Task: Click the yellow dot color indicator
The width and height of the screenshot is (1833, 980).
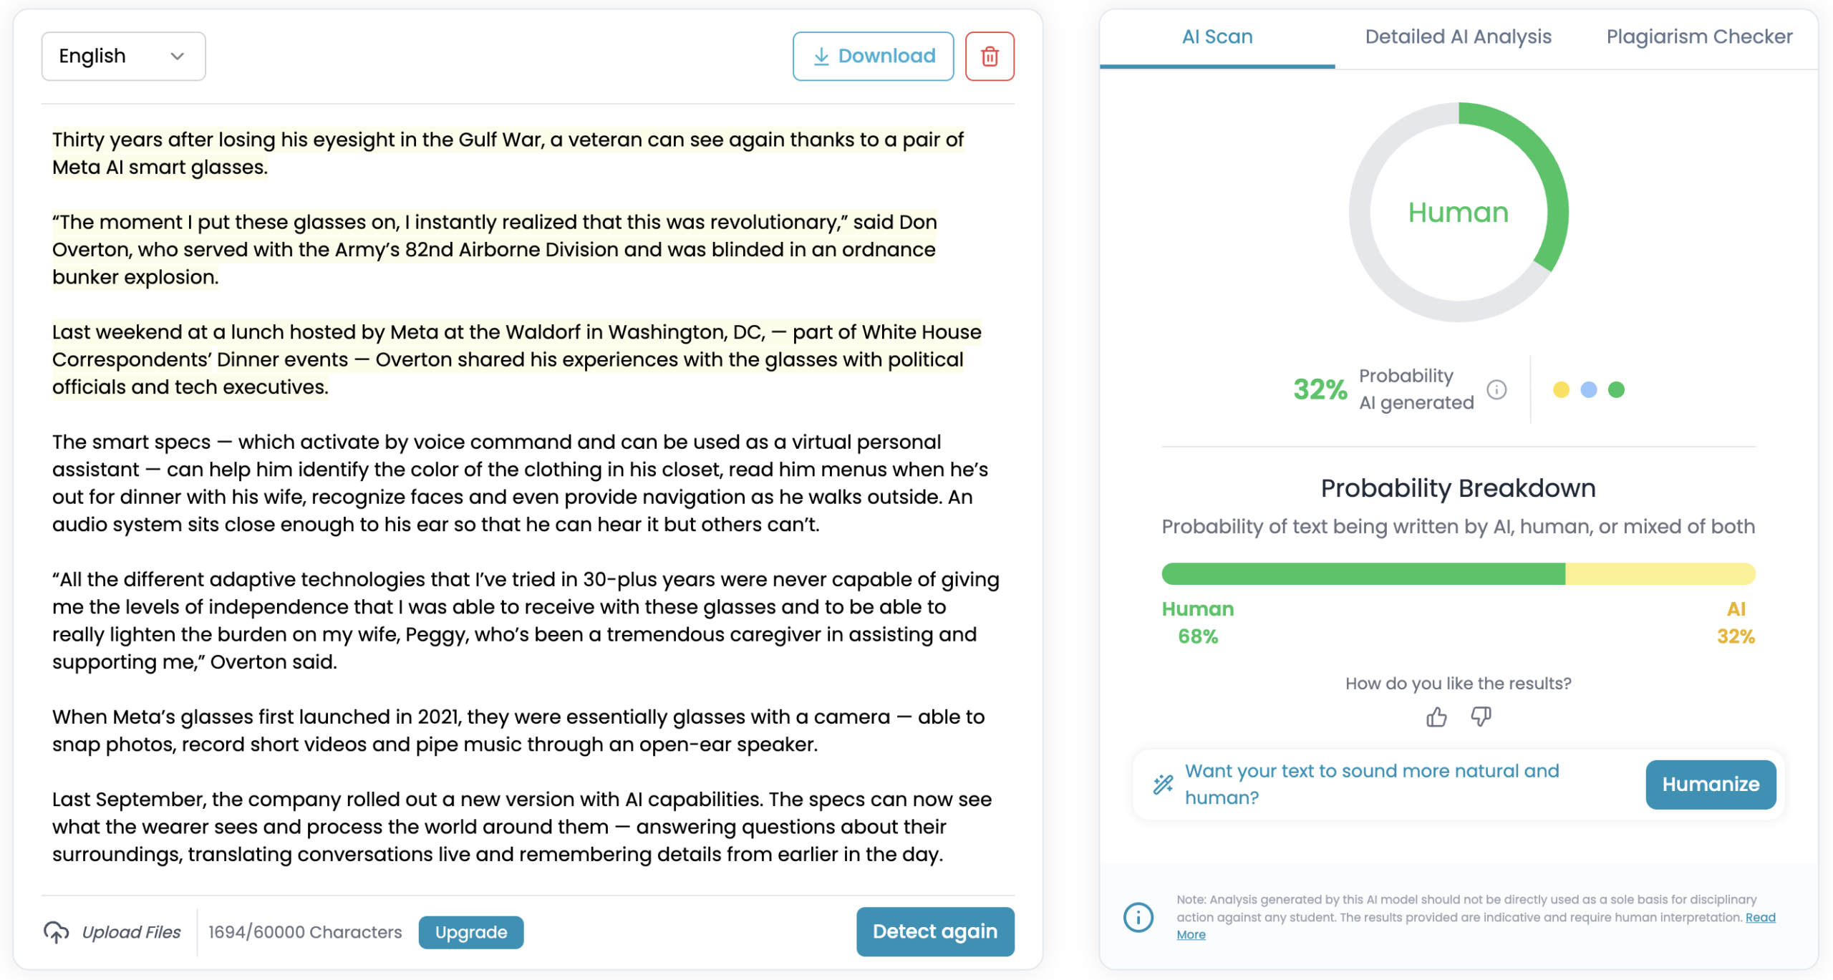Action: 1560,389
